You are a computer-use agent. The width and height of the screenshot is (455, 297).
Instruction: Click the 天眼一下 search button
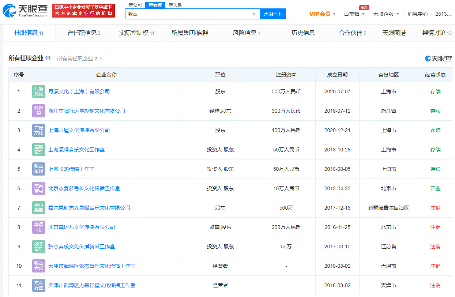point(273,14)
